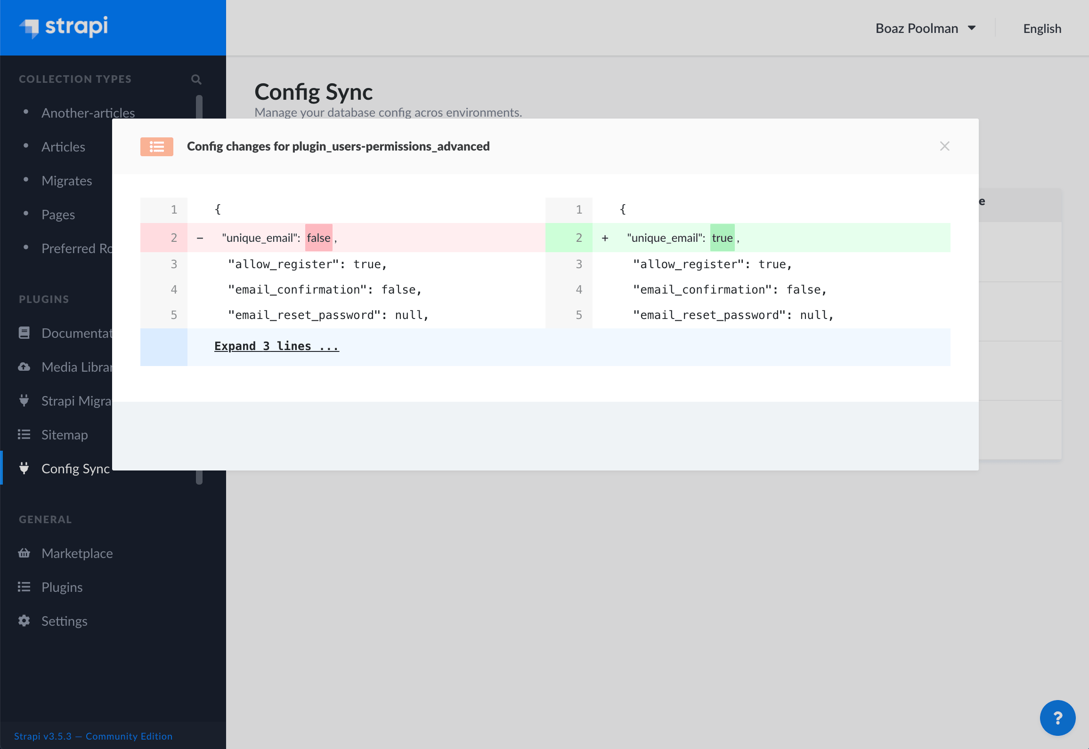The width and height of the screenshot is (1089, 749).
Task: Open Preferred collection type entry
Action: coord(77,248)
